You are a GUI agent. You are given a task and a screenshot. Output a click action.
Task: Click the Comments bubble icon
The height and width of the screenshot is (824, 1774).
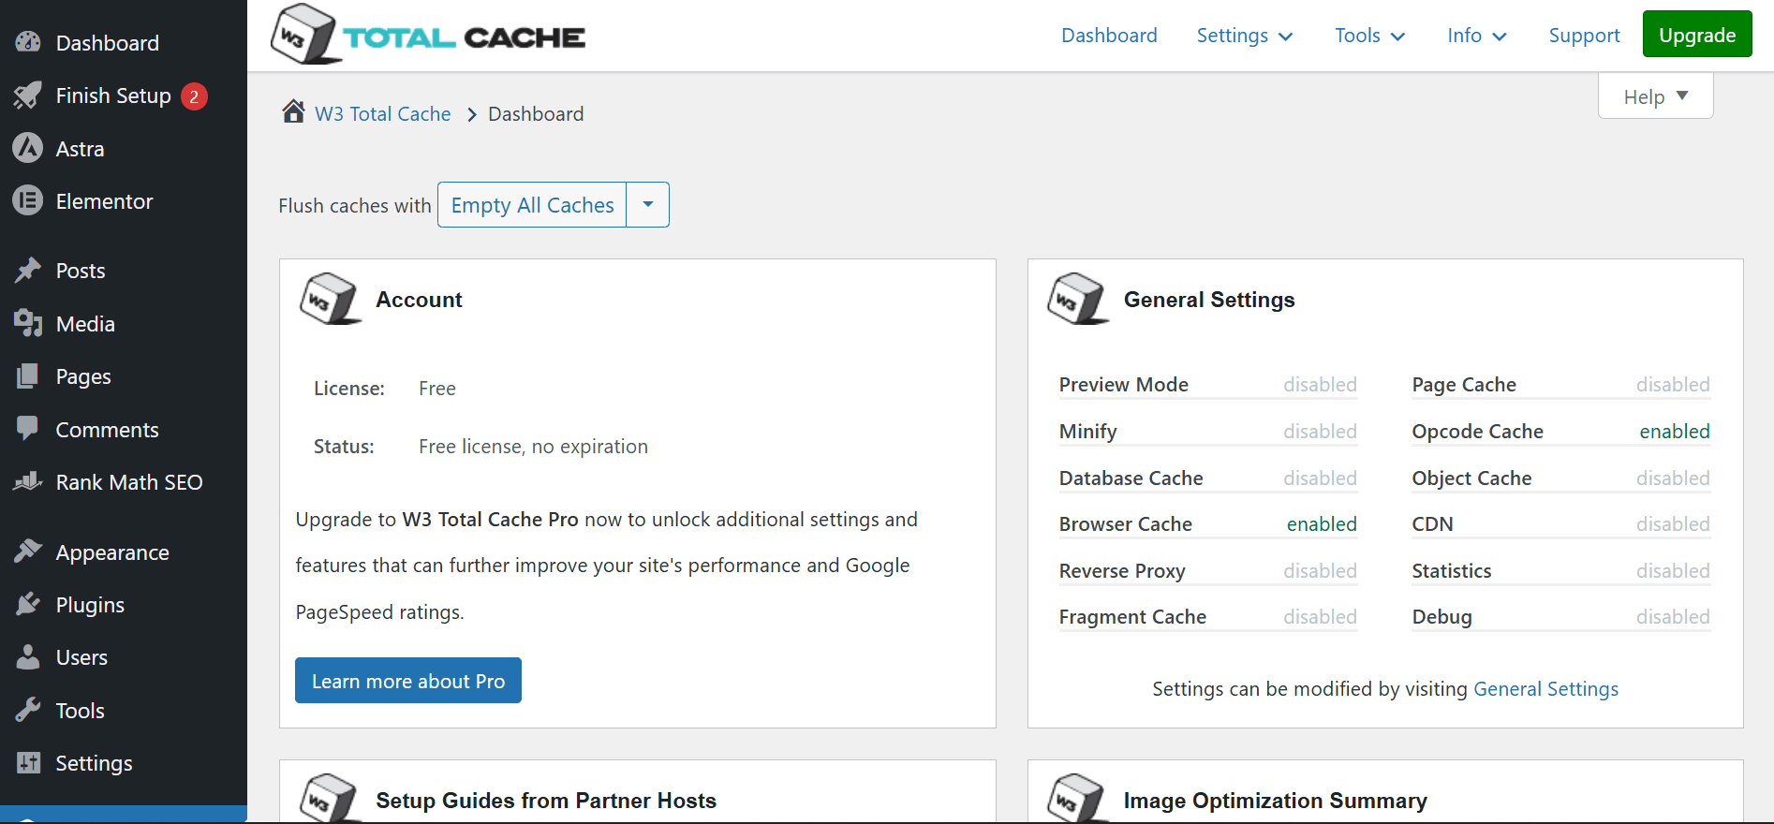28,429
